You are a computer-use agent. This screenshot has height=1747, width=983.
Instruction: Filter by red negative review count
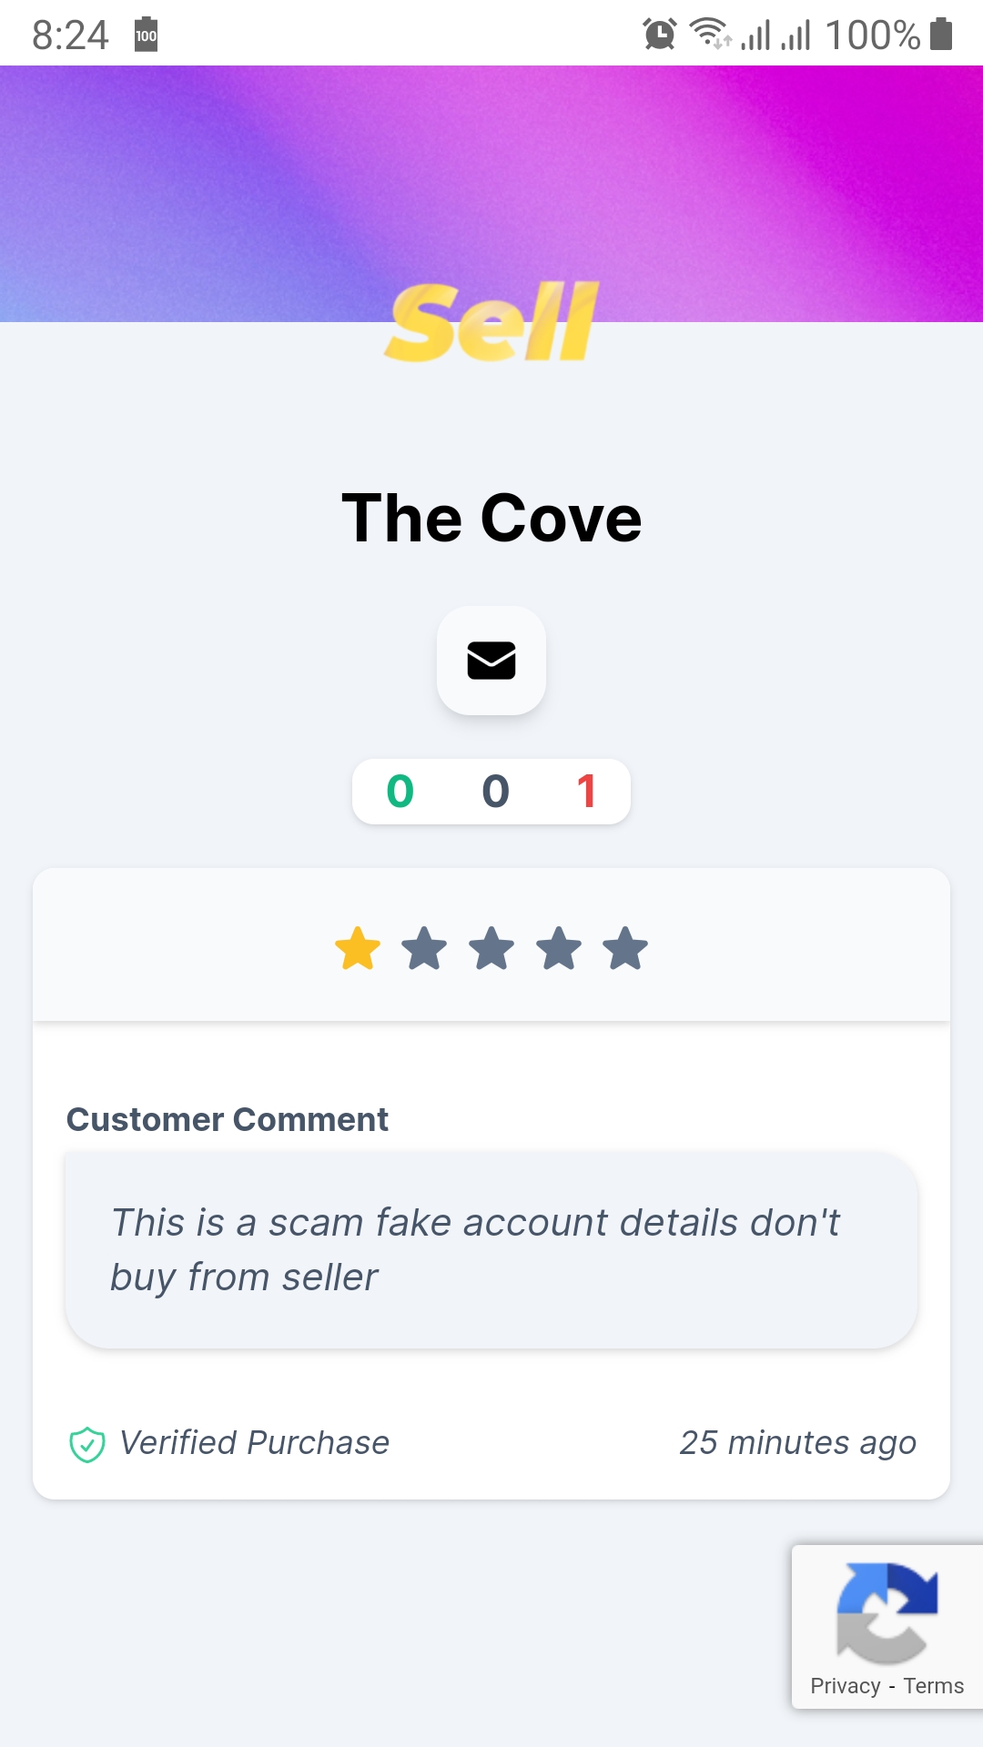586,791
